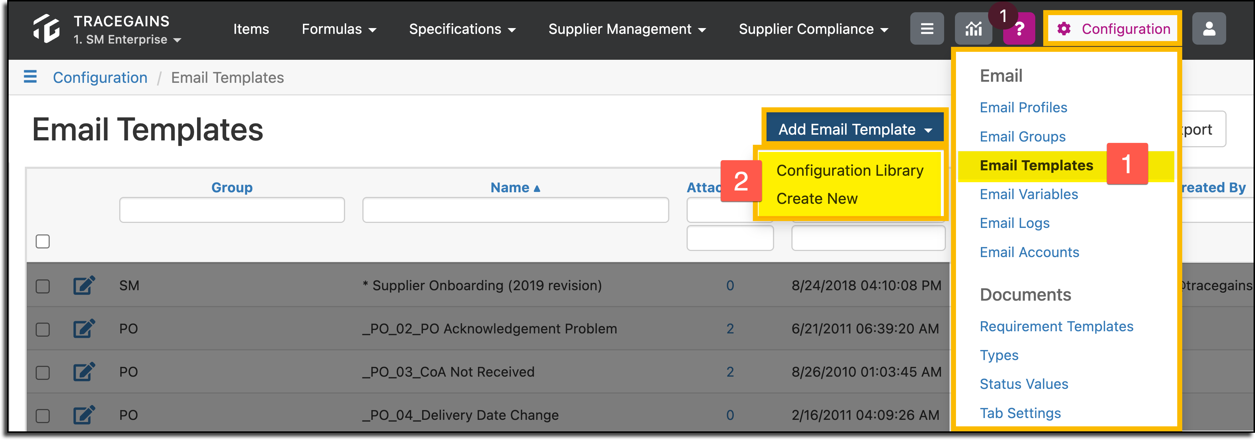Check the Supplier Onboarding row checkbox
This screenshot has height=440, width=1255.
pyautogui.click(x=43, y=286)
